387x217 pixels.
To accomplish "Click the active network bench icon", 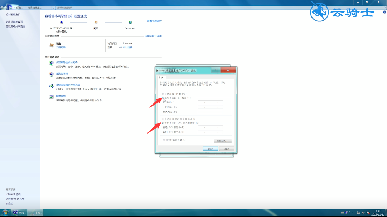I will coord(51,45).
